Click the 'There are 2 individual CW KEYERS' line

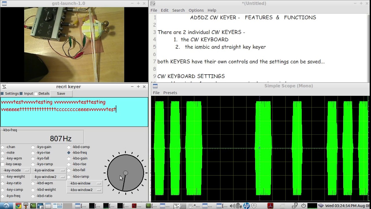pos(201,32)
